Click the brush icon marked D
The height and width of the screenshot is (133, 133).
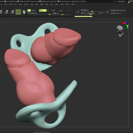click(107, 12)
